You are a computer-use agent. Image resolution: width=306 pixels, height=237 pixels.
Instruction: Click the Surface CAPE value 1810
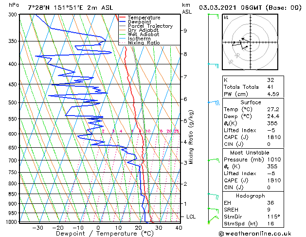pos(274,137)
